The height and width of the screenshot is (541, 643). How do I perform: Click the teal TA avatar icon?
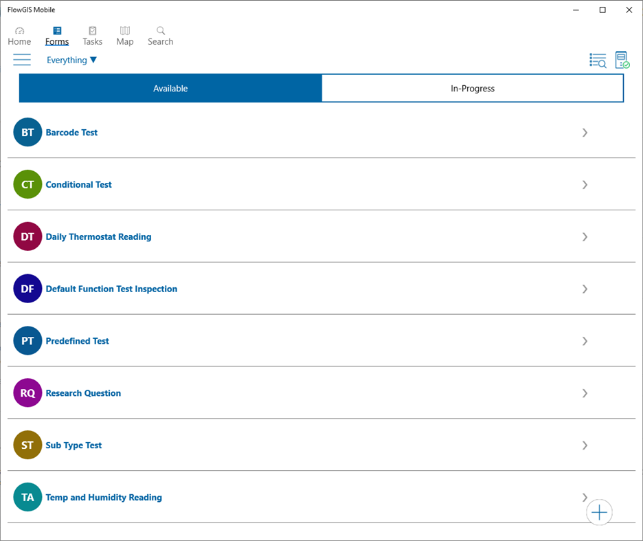click(x=27, y=498)
